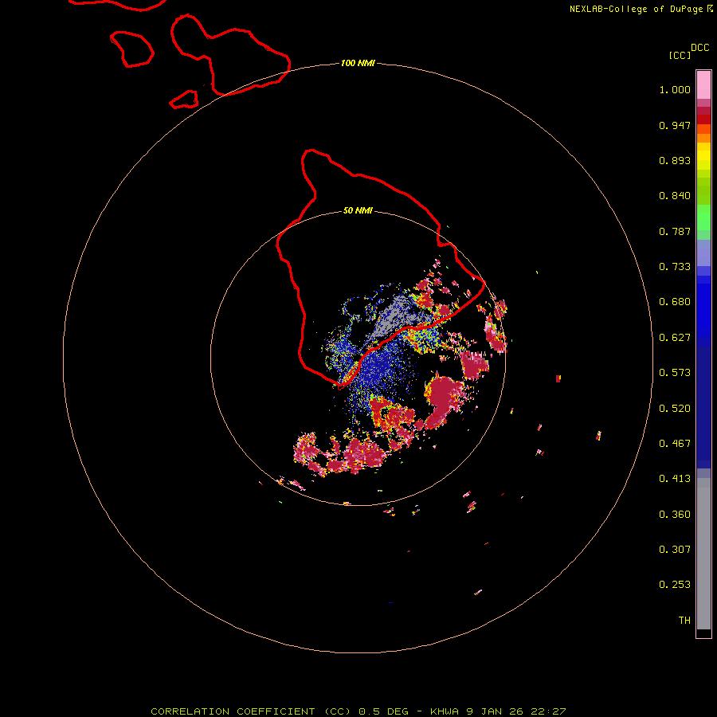Click the 0.680 scale value

point(675,302)
